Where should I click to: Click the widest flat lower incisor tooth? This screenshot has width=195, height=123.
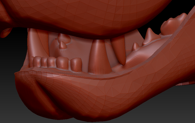[62, 63]
